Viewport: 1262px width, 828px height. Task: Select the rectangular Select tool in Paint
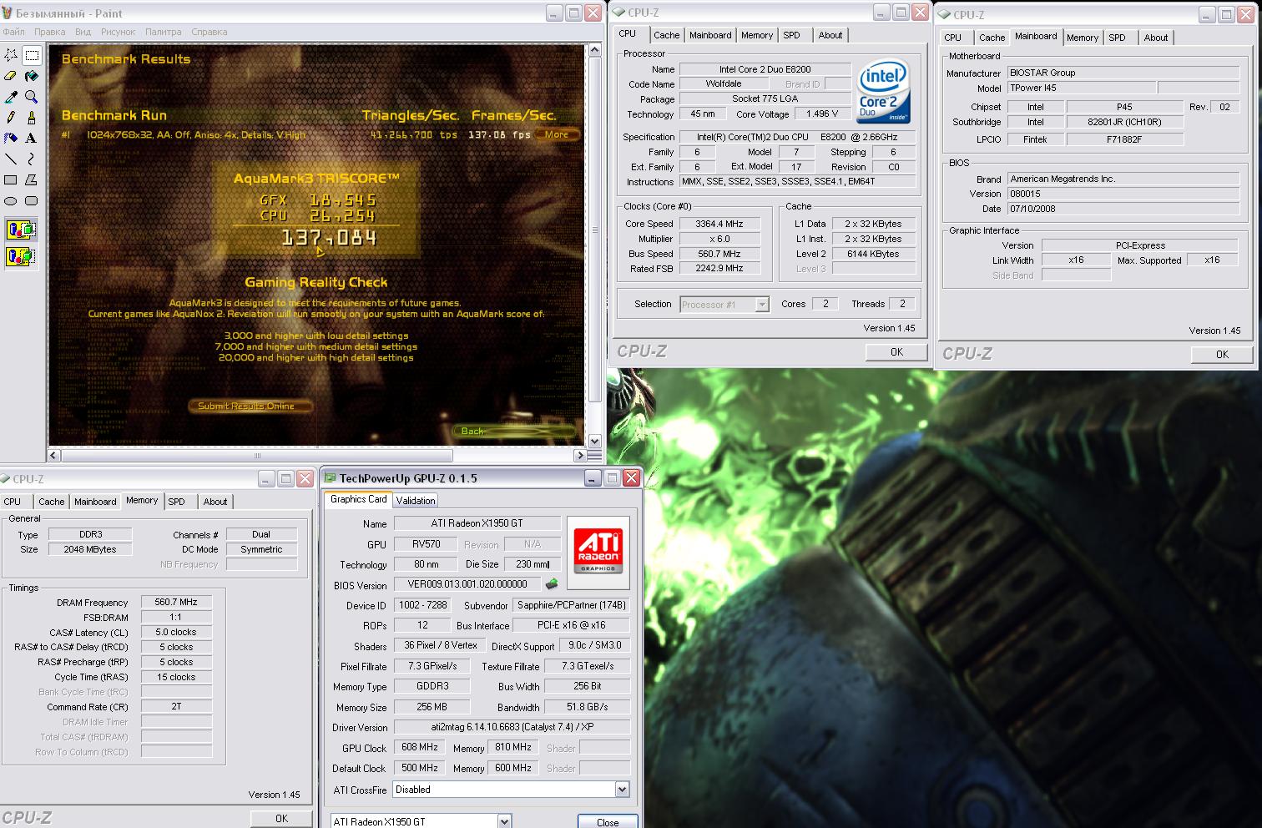[x=32, y=55]
